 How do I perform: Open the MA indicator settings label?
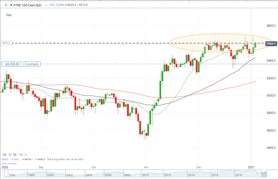tap(5, 155)
